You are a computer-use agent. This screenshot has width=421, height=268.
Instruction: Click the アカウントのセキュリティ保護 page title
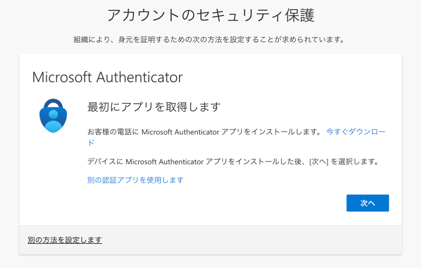[210, 15]
